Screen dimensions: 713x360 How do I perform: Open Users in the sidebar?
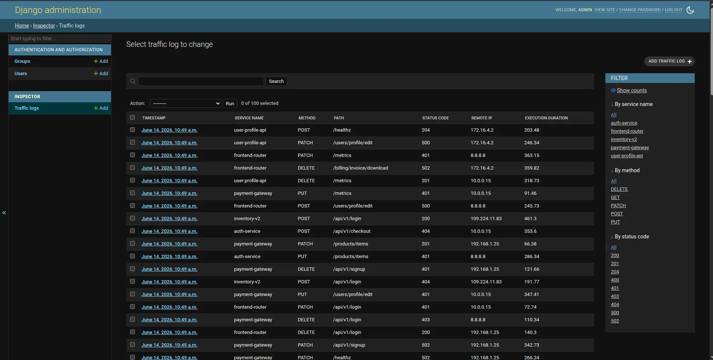[21, 74]
